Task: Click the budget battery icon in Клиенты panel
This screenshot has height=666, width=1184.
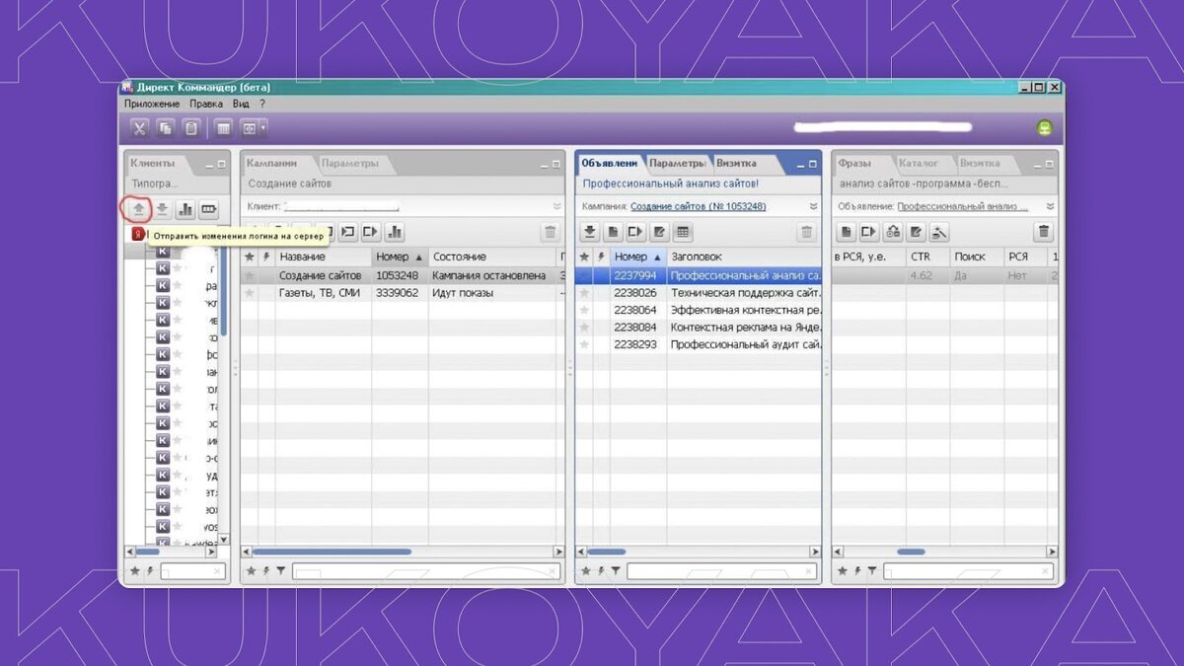Action: (x=209, y=209)
